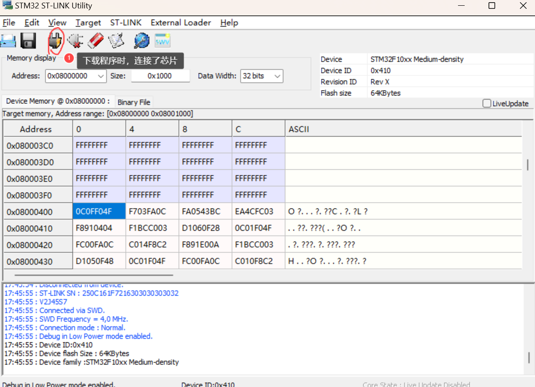
Task: Select memory cell D1050F48
Action: (99, 261)
